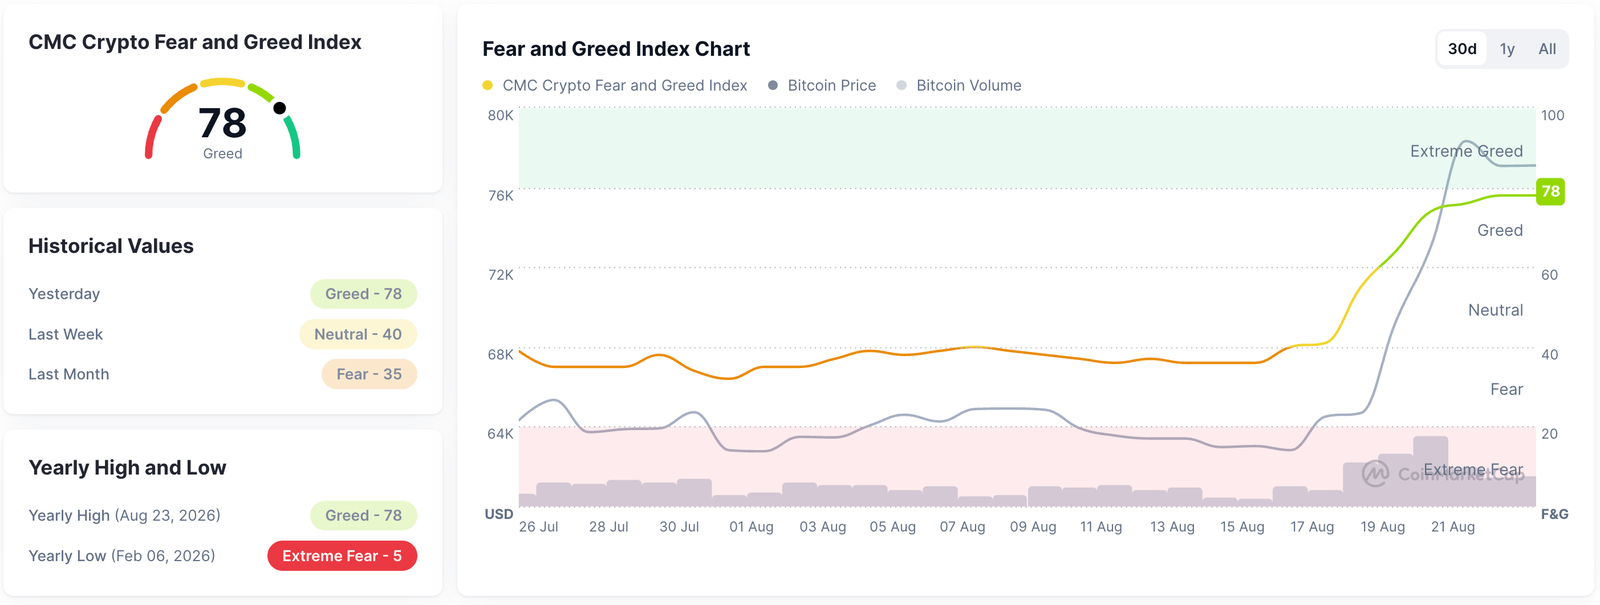
Task: Click the gauge needle dot on the meter
Action: (279, 108)
